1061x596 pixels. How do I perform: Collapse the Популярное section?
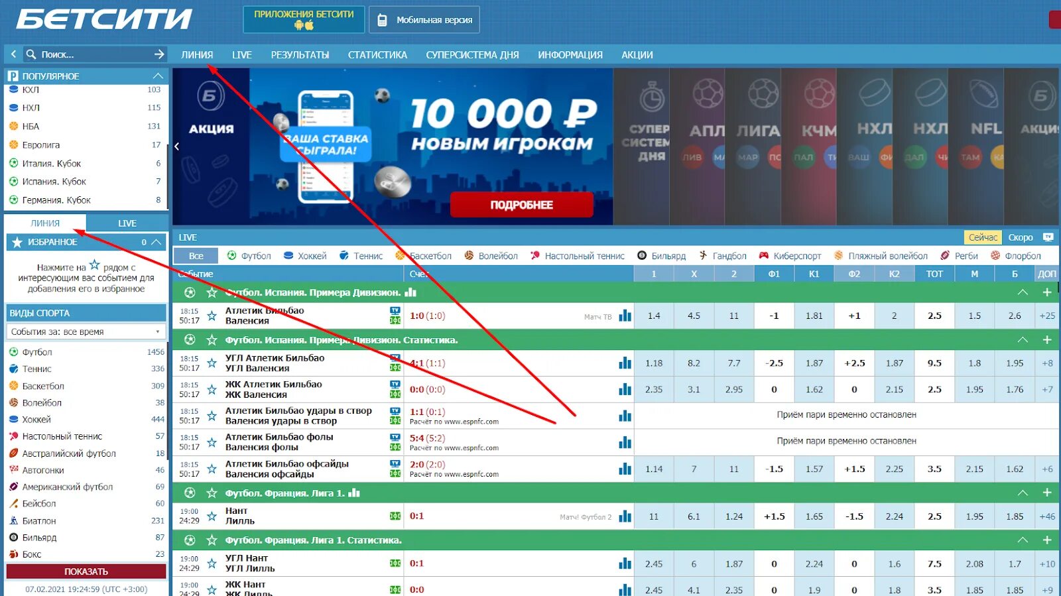(158, 76)
